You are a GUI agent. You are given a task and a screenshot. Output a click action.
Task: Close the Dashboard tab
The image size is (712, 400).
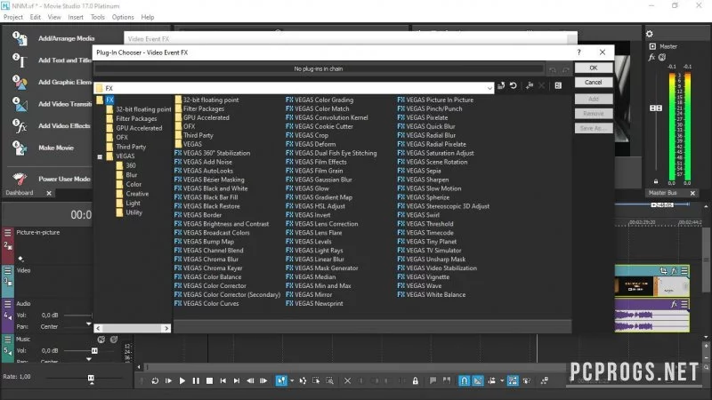49,193
